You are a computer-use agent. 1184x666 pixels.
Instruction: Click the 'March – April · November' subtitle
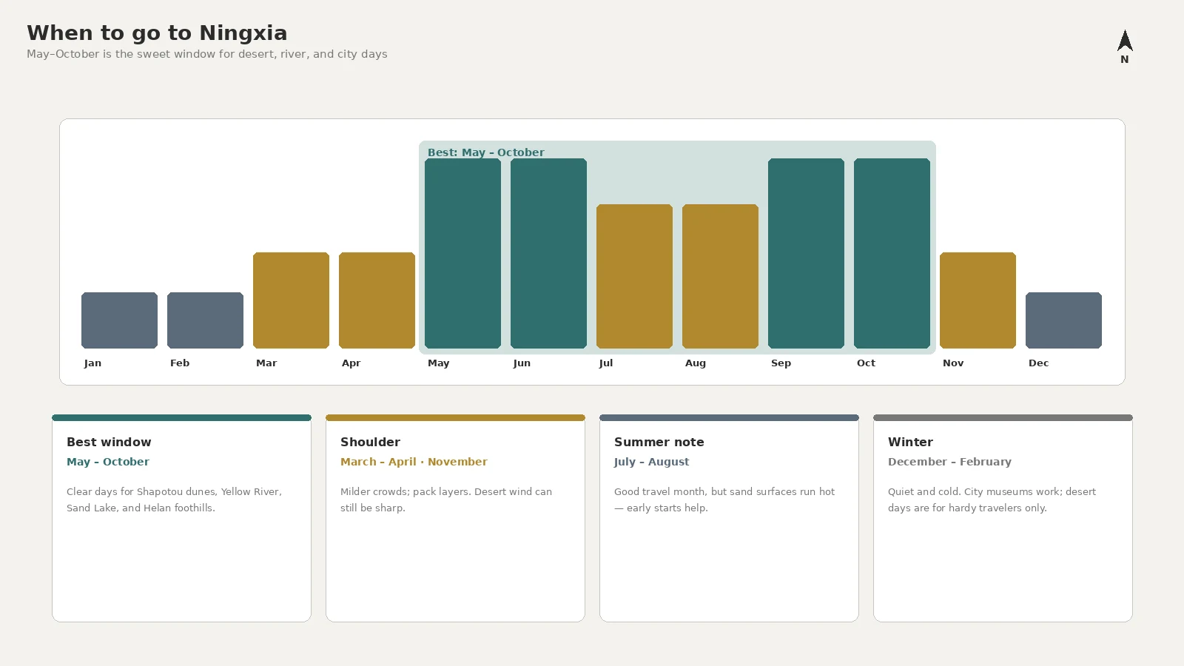point(414,462)
